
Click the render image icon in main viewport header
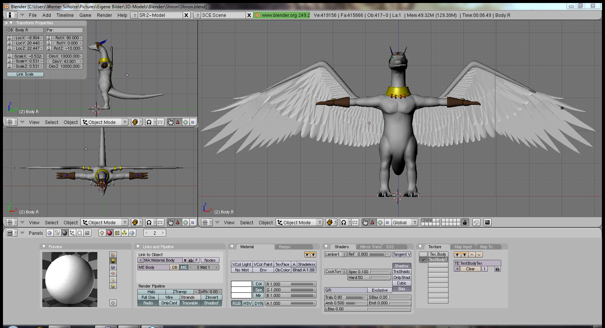tap(487, 222)
